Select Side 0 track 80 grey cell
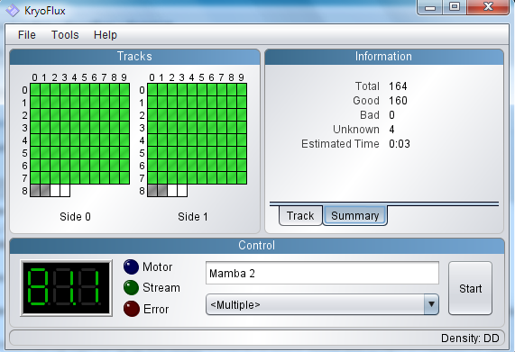 [x=35, y=191]
